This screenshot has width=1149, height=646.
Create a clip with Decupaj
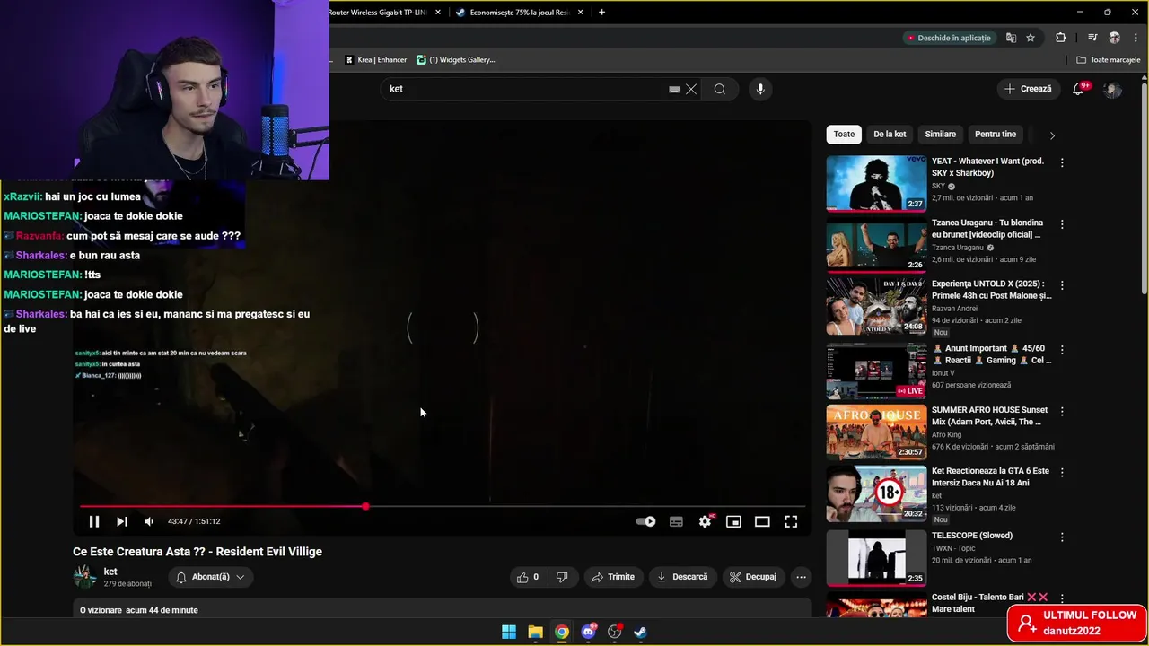point(752,577)
